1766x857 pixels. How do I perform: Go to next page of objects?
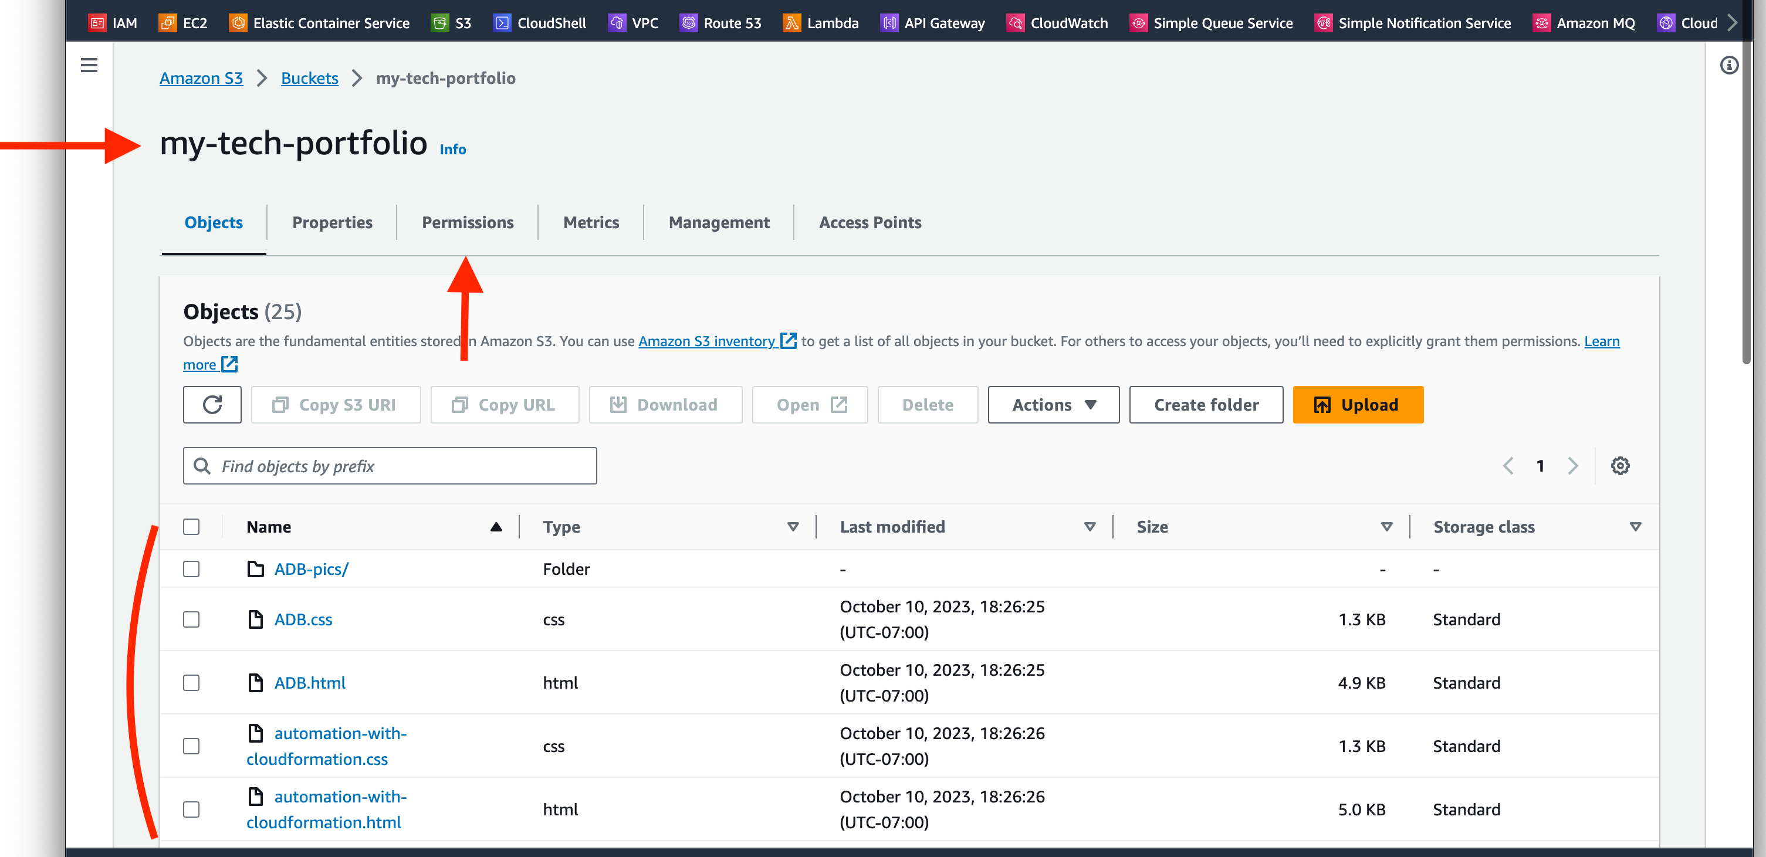pos(1572,466)
